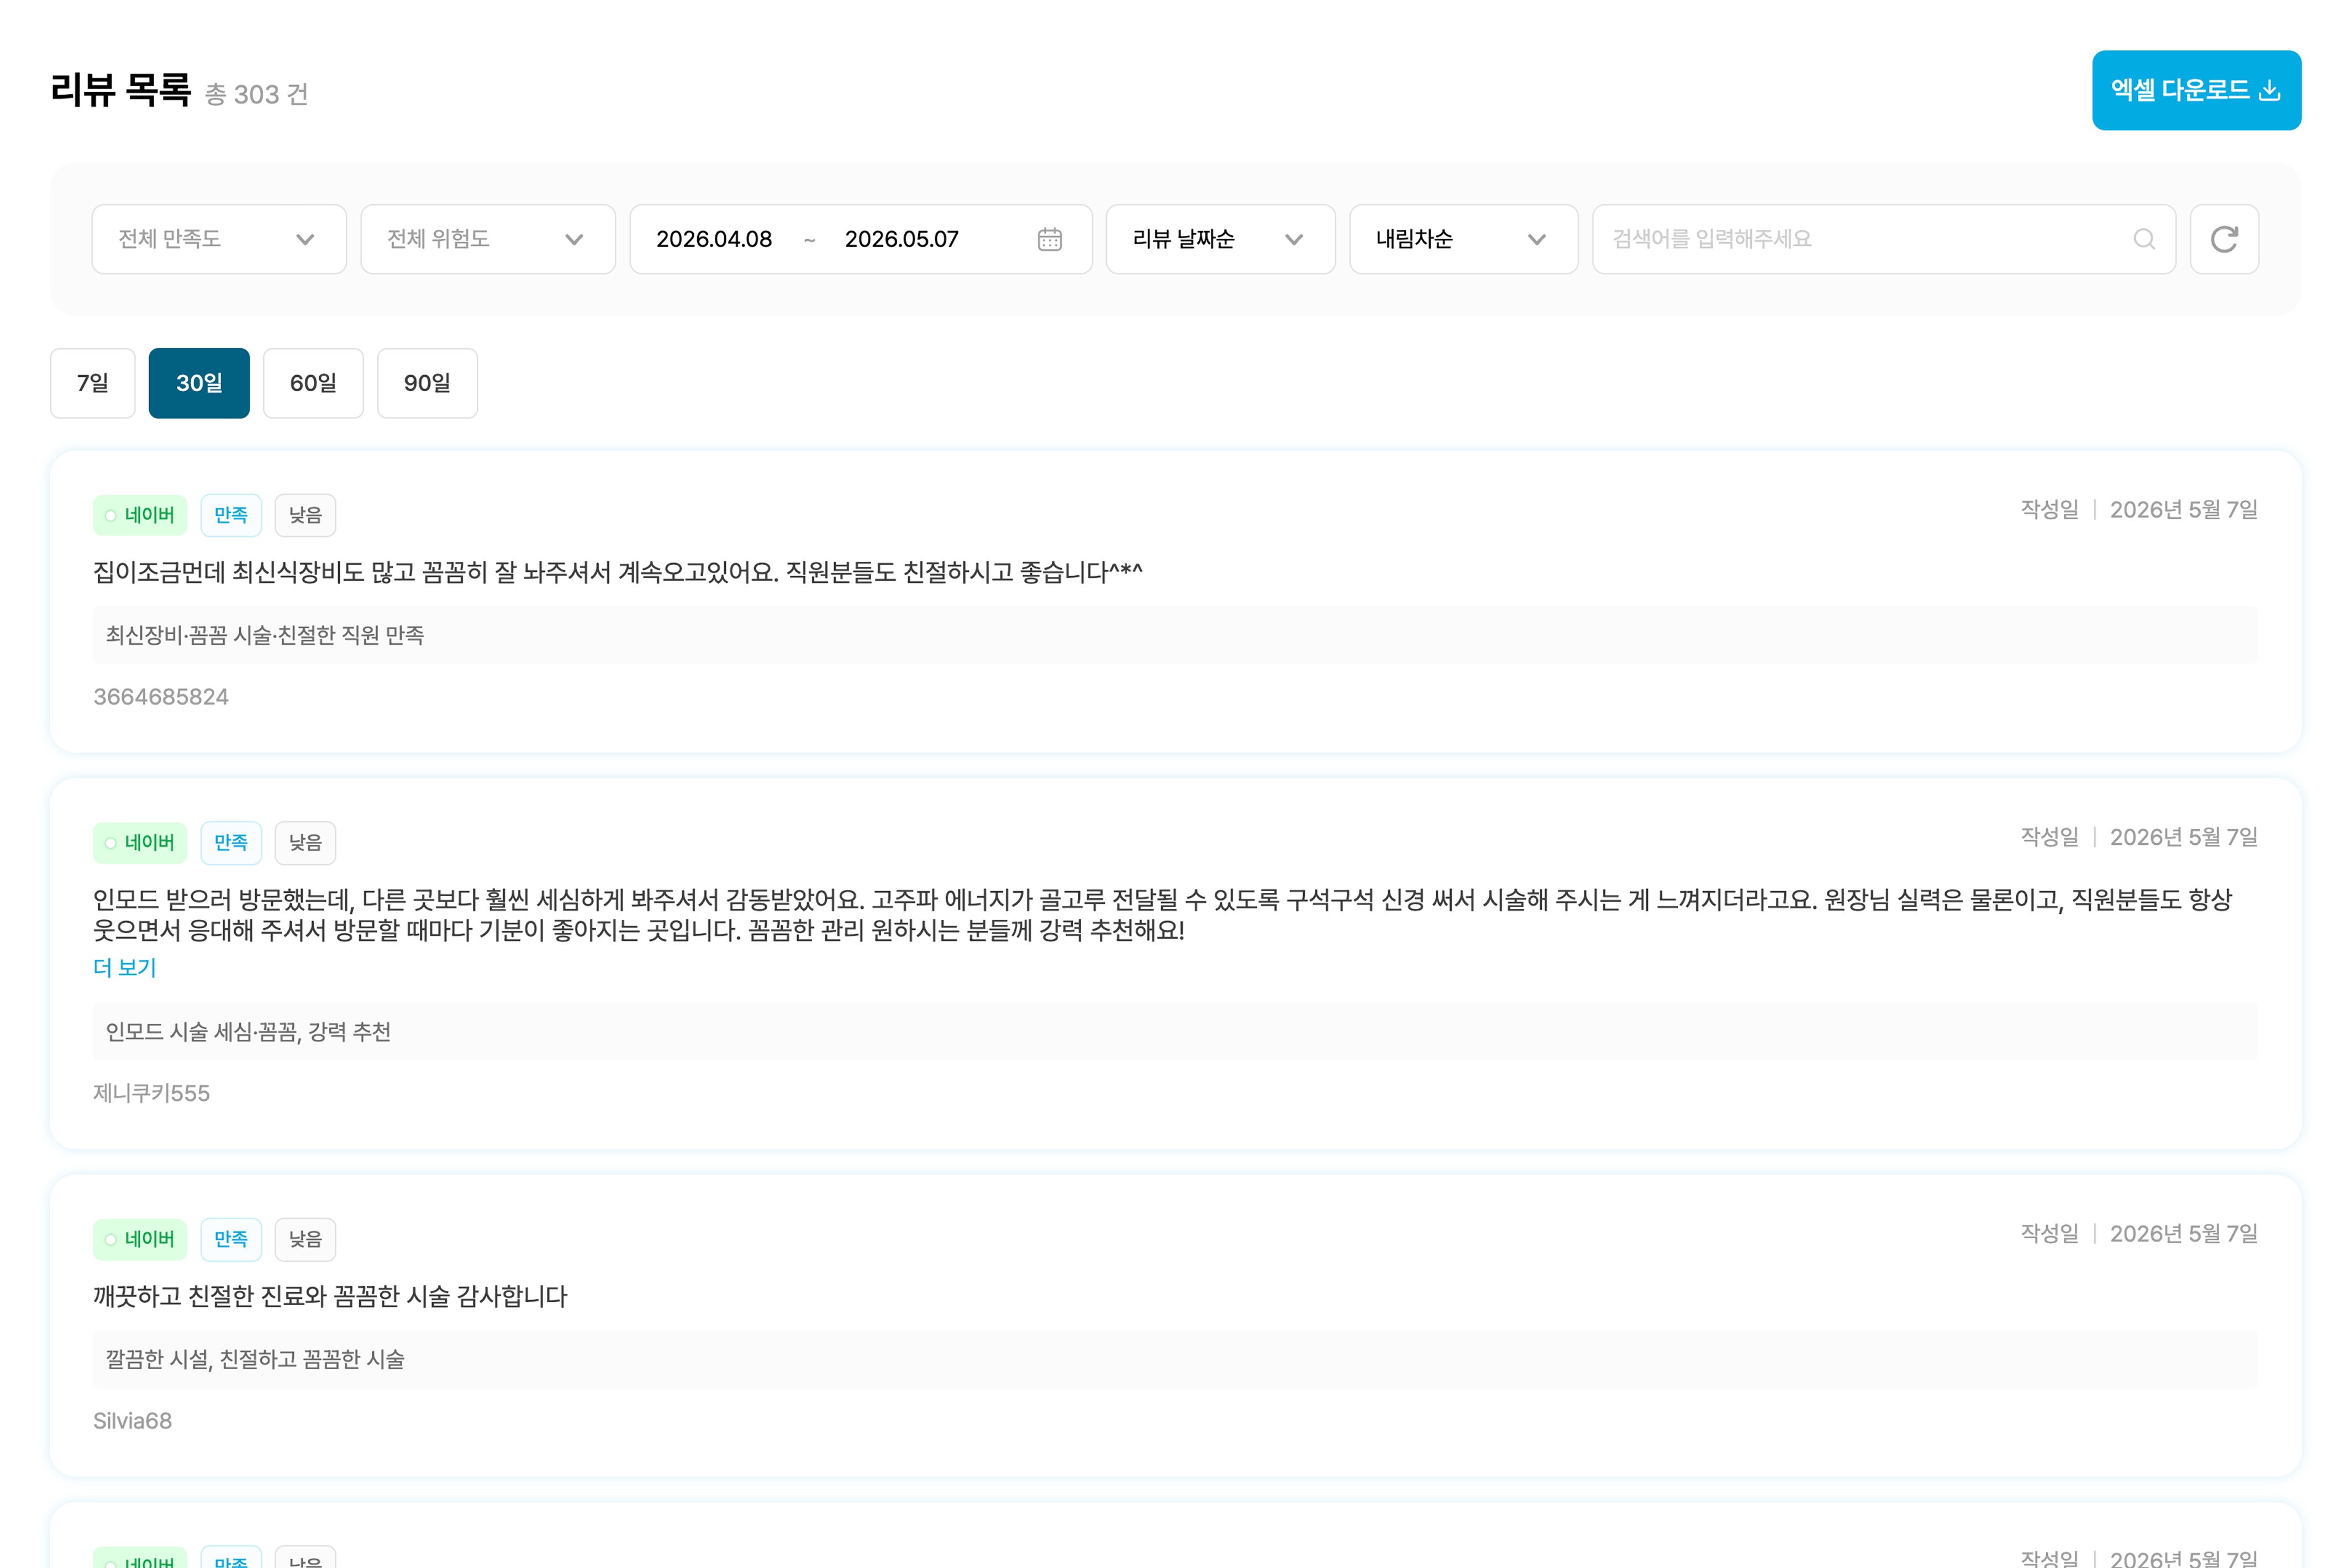Screen dimensions: 2350x1568
Task: Click 네이버 badge on Silvia68 review
Action: pyautogui.click(x=140, y=1239)
